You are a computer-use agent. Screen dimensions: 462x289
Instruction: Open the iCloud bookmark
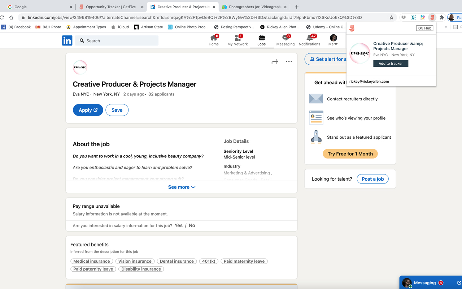[120, 27]
